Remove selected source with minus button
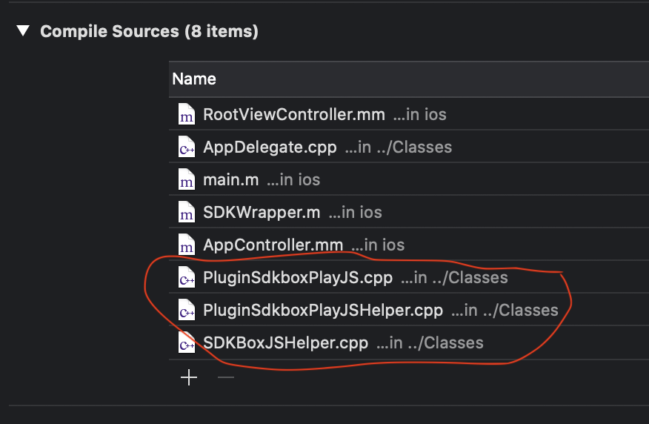 pyautogui.click(x=226, y=377)
